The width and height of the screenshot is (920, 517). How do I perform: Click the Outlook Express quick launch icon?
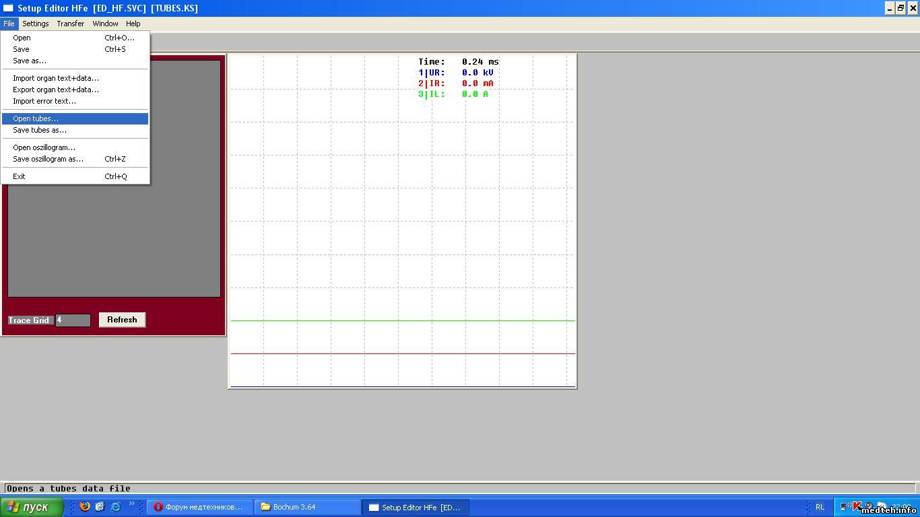(100, 507)
